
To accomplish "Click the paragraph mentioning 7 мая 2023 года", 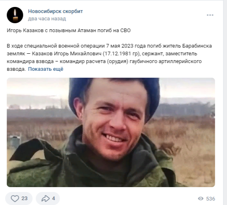I will click(x=109, y=57).
